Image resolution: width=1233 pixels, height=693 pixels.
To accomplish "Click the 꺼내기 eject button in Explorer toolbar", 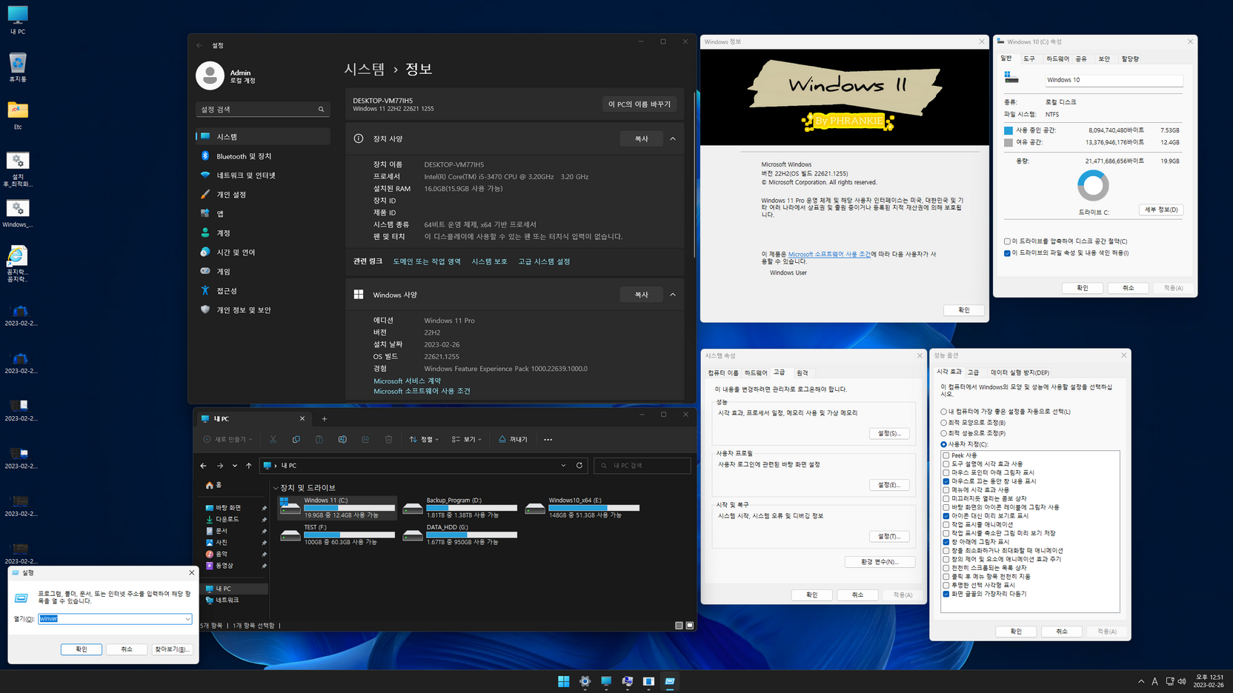I will point(513,439).
